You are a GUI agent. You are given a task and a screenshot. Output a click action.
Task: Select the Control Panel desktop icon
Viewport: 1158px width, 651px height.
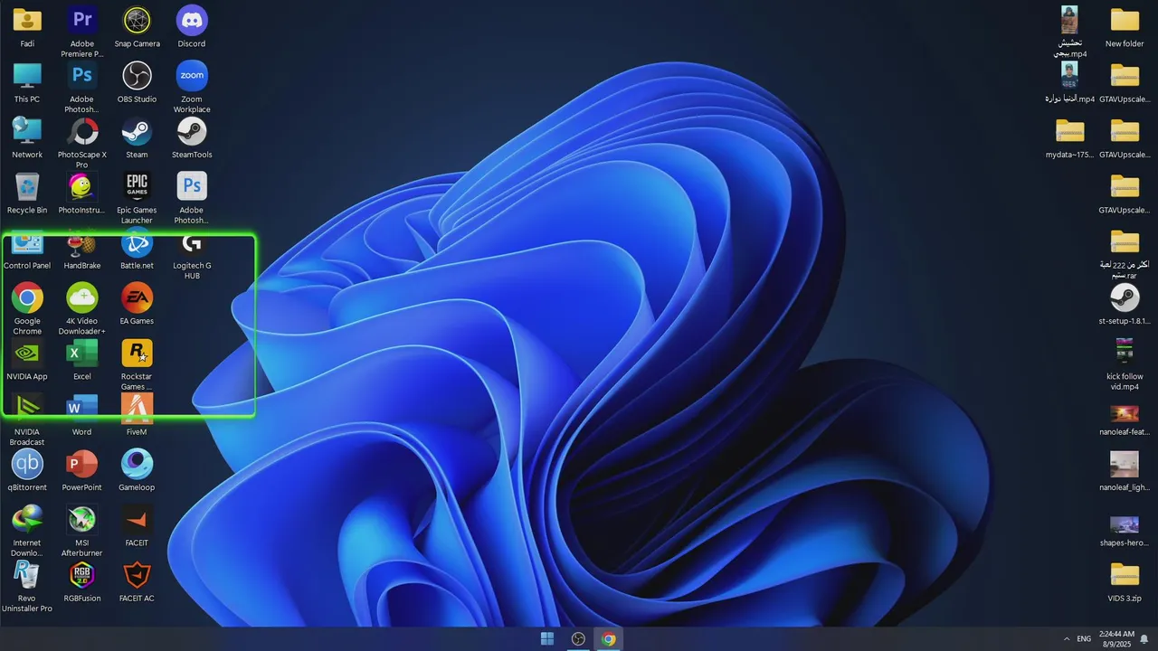(x=27, y=244)
